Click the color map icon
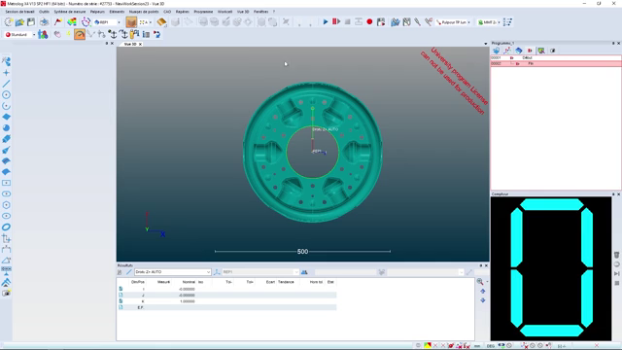This screenshot has width=622, height=350. click(x=72, y=22)
